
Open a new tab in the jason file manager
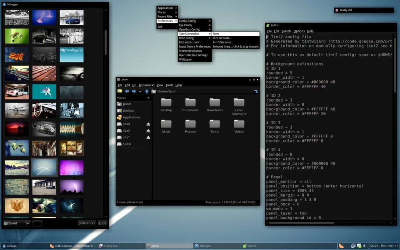pos(120,91)
